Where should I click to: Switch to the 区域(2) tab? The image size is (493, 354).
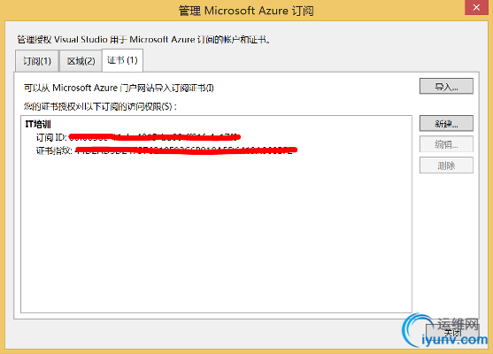pyautogui.click(x=81, y=61)
